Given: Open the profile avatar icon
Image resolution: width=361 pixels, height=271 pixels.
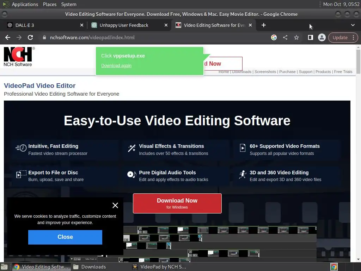Looking at the screenshot, I should pos(322,37).
